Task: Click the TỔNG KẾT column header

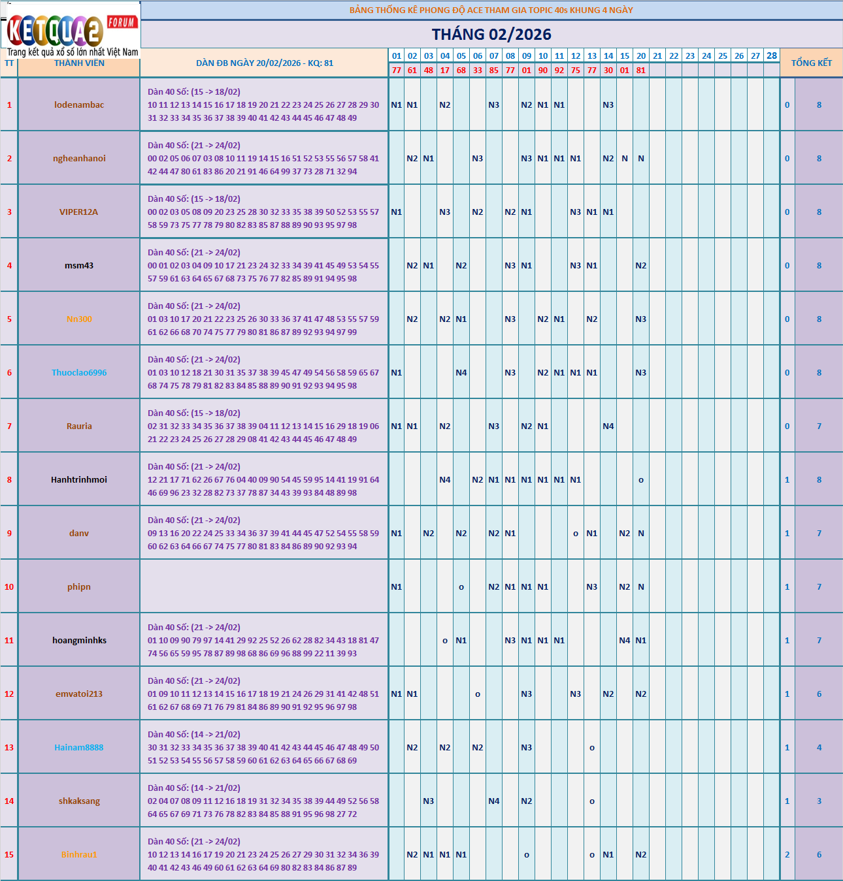Action: tap(811, 63)
